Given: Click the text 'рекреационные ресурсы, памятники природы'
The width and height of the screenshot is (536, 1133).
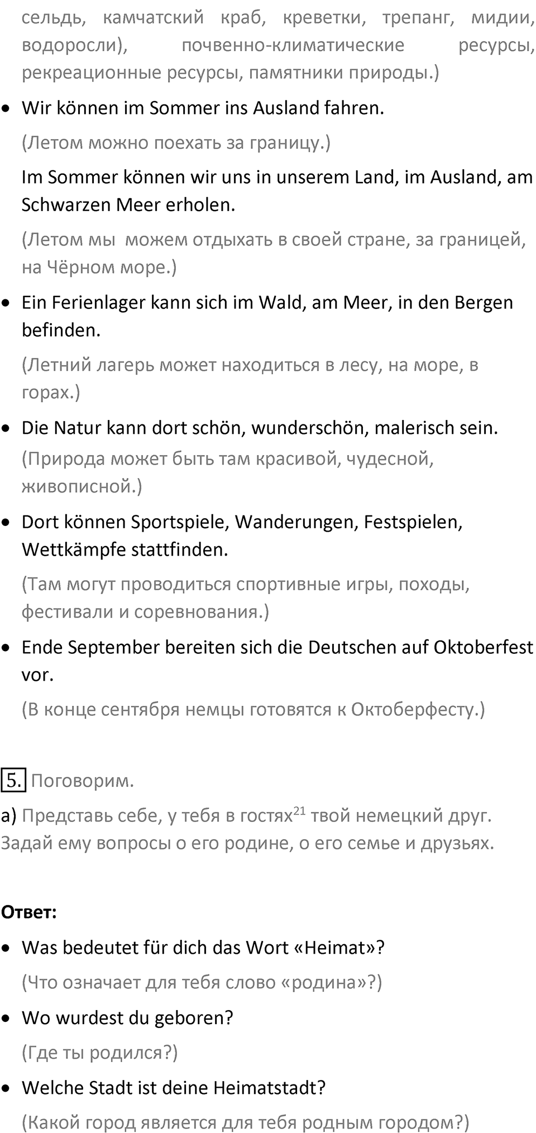Looking at the screenshot, I should [231, 73].
